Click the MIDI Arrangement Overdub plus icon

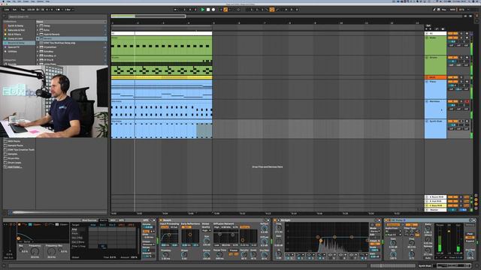point(221,10)
